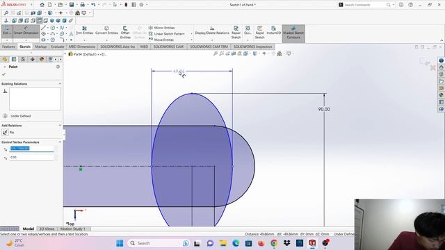445x250 pixels.
Task: Switch to MBD Dimensions tab
Action: (82, 47)
